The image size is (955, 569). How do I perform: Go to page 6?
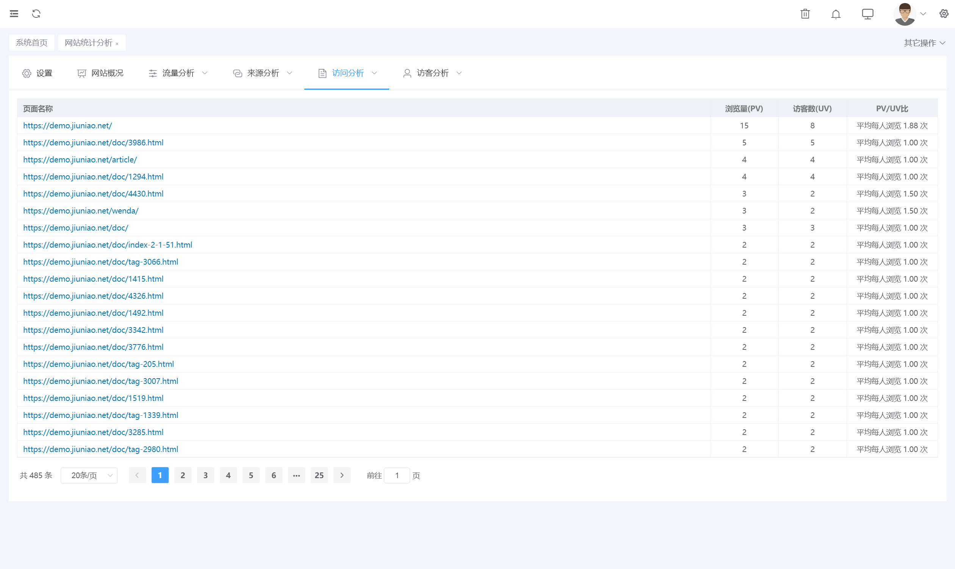pyautogui.click(x=274, y=475)
